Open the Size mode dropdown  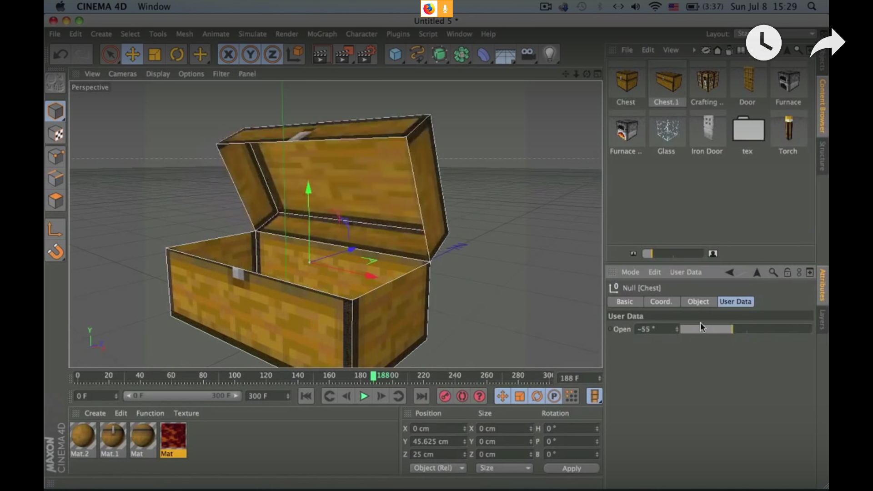[x=504, y=468]
